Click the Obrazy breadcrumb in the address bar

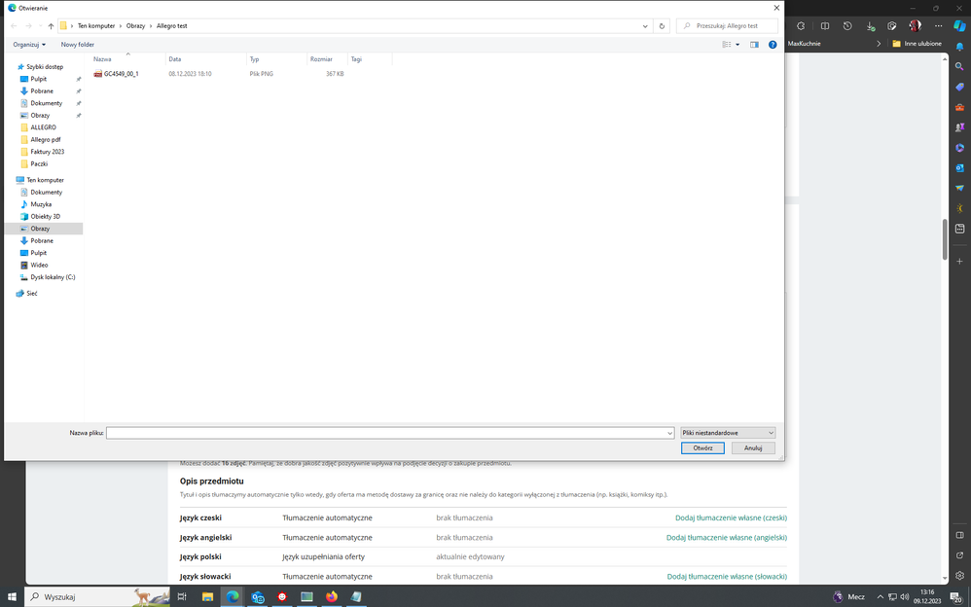click(135, 26)
